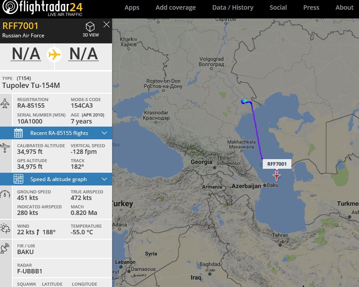Open the Apps menu

click(132, 7)
